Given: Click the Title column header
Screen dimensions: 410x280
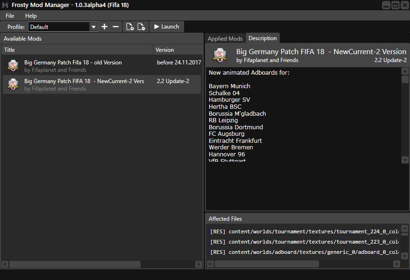Looking at the screenshot, I should 78,49.
